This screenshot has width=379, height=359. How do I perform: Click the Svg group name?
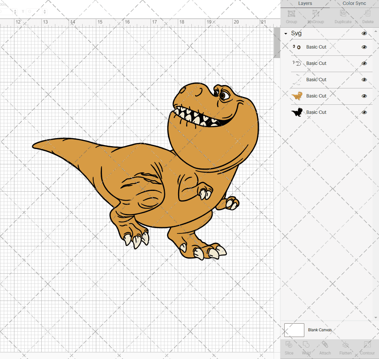pyautogui.click(x=296, y=33)
